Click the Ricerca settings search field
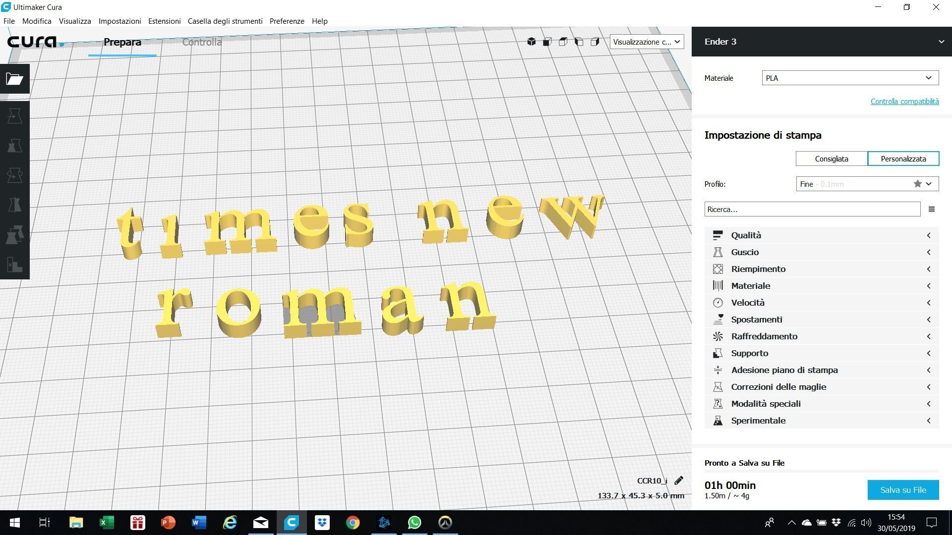Screen dimensions: 952x535 812,209
